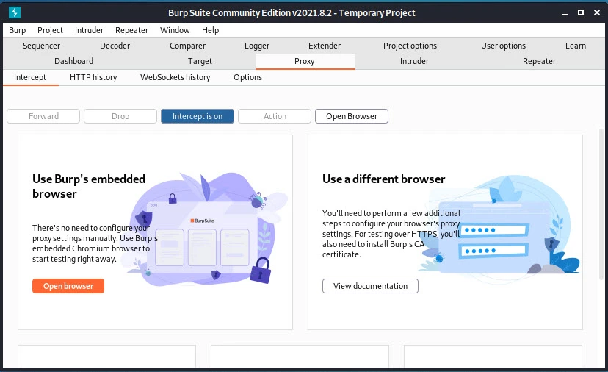Toggle the Intercept is on button
The height and width of the screenshot is (372, 608).
(198, 116)
